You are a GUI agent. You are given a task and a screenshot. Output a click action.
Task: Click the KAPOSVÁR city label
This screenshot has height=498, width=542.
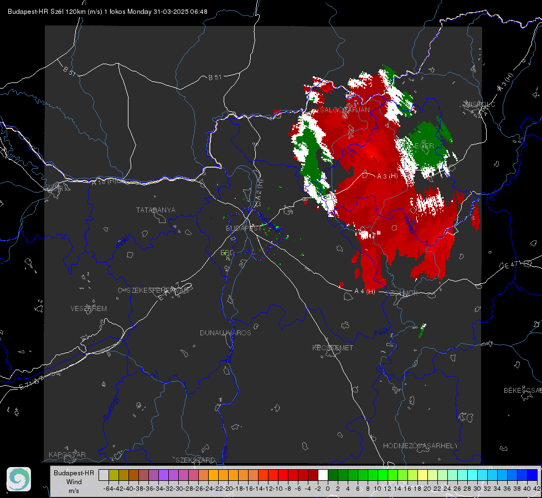tap(67, 454)
